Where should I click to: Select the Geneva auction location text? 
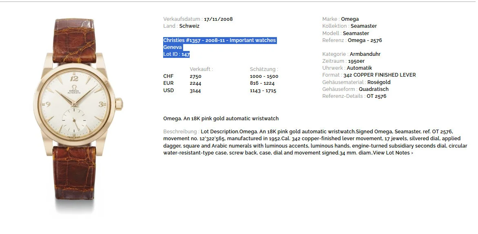point(173,47)
